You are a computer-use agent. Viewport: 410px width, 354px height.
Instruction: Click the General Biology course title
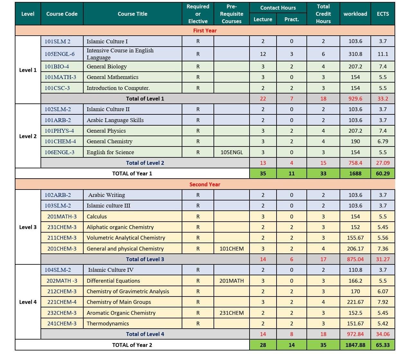pos(107,66)
